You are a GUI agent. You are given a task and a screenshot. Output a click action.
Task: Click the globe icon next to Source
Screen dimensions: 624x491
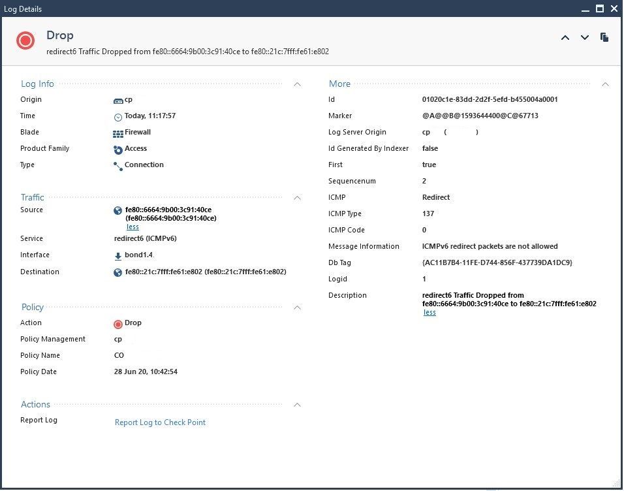[x=117, y=211]
